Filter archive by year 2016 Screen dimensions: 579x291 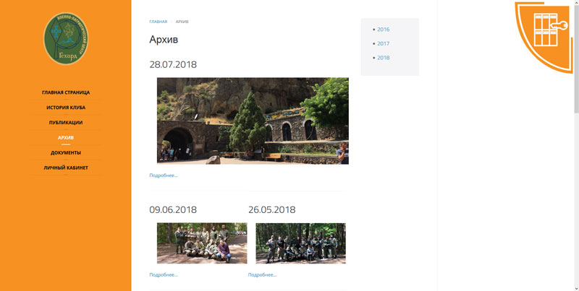[383, 30]
